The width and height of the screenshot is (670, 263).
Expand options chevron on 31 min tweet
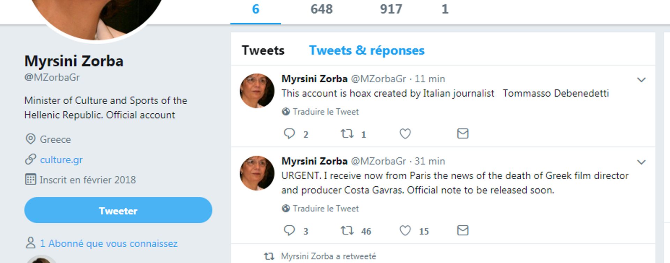pos(641,162)
